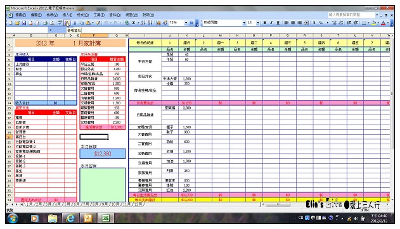The width and height of the screenshot is (400, 229).
Task: Open the Insert (插入) menu
Action: coord(67,15)
